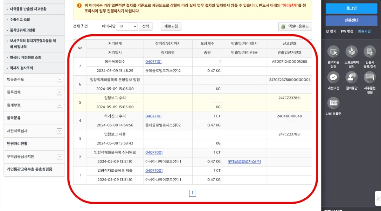381x211 pixels.
Task: Select the 입항보고 제출 cell
Action: (115, 134)
